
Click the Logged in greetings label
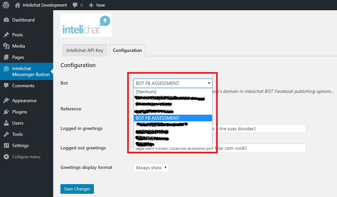[x=82, y=128]
